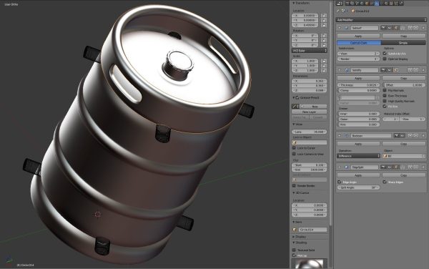Lock the Rotation Z value
Viewport: 429px width, 269px height.
pyautogui.click(x=324, y=45)
